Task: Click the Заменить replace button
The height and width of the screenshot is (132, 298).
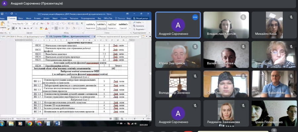Action: click(139, 25)
